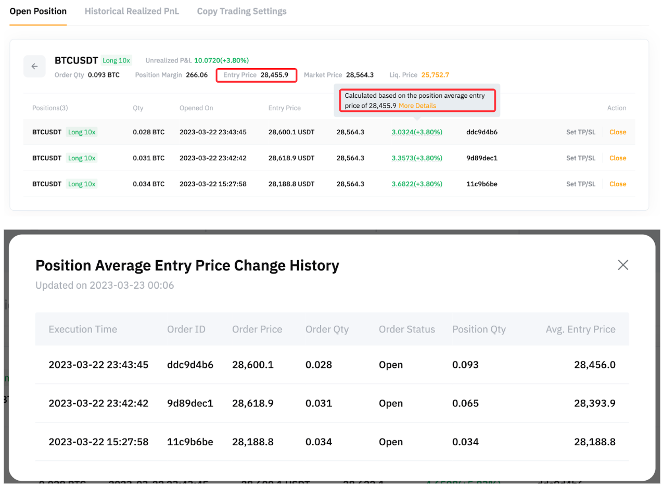Close the 0.028 BTC position
The height and width of the screenshot is (488, 663).
(618, 132)
